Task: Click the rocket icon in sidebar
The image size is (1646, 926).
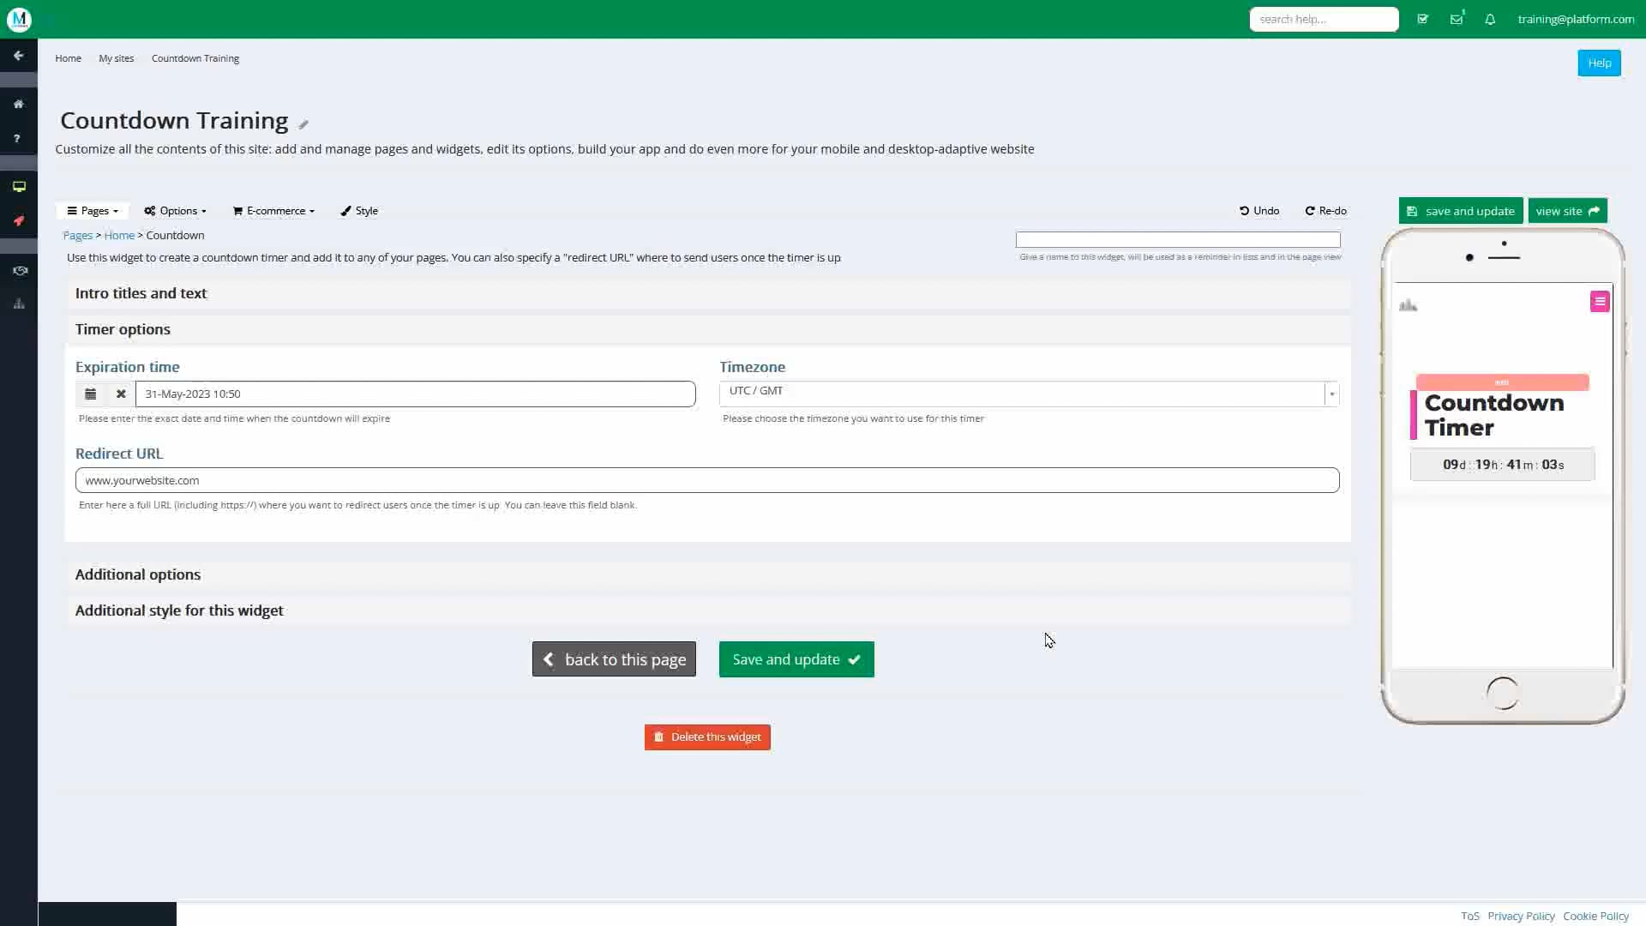Action: [18, 221]
